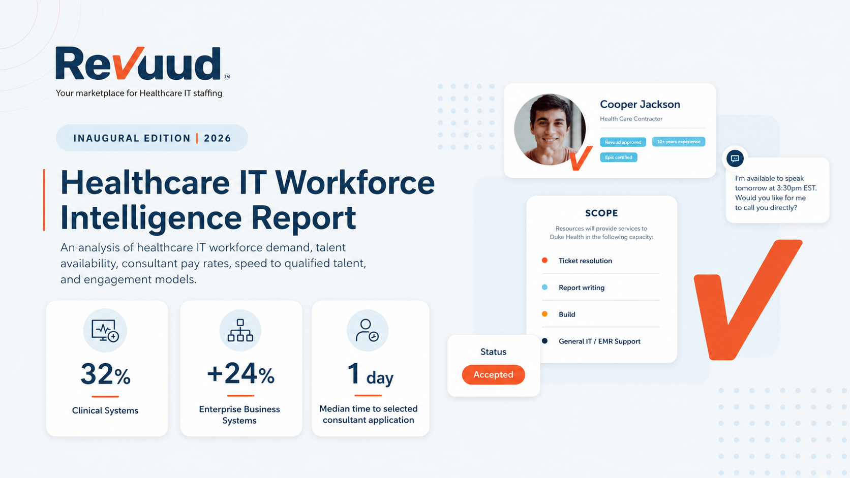The width and height of the screenshot is (850, 478).
Task: Select the 10+ years experience badge
Action: 679,142
